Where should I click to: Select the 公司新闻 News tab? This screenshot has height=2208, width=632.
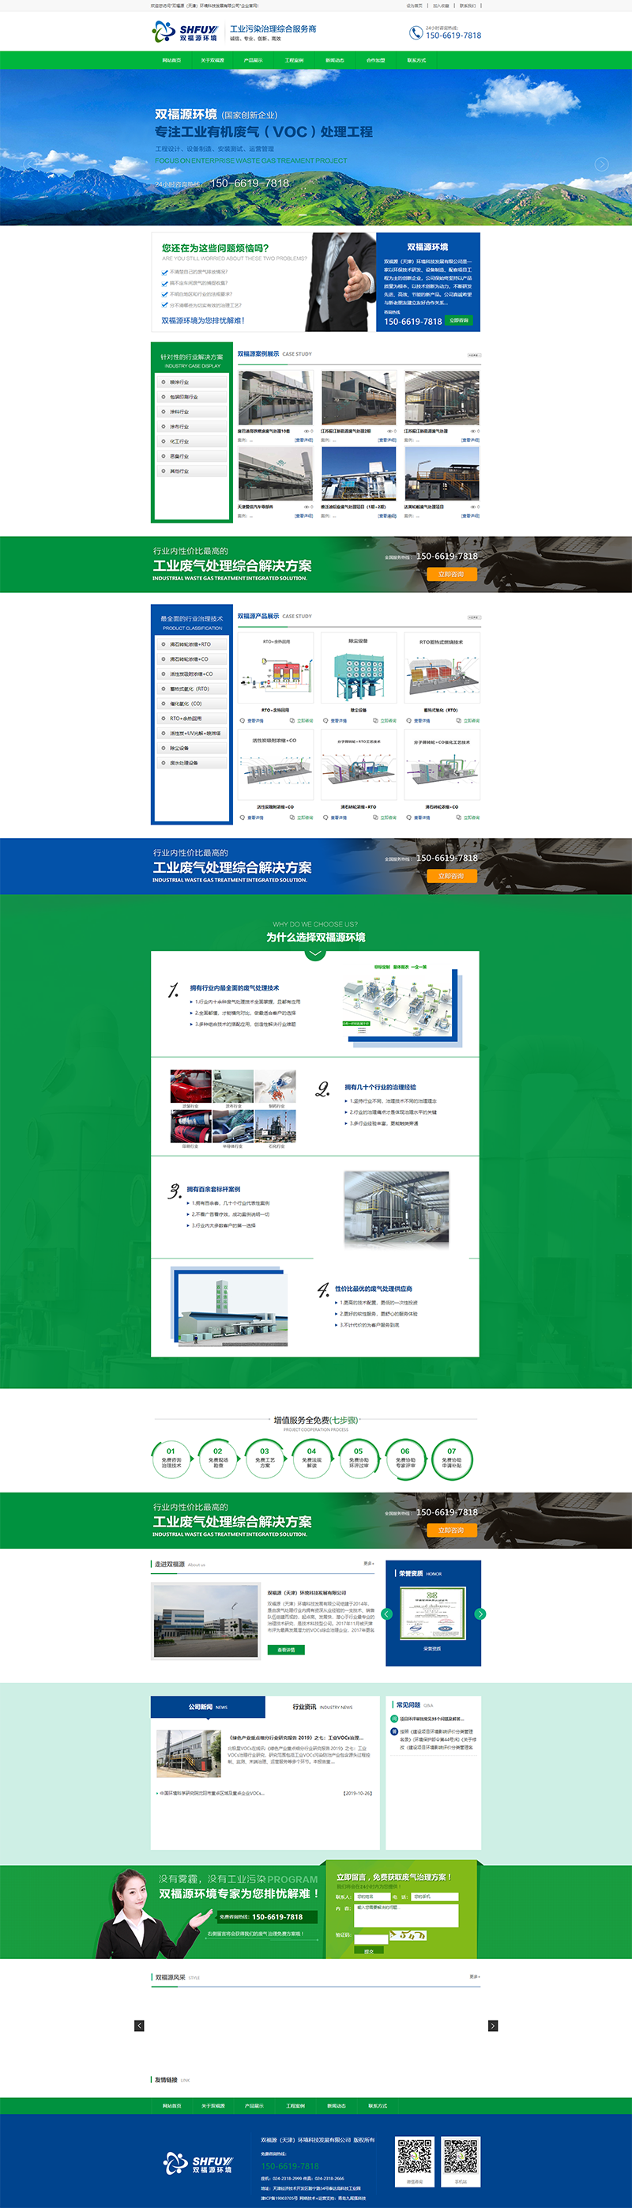point(208,1707)
